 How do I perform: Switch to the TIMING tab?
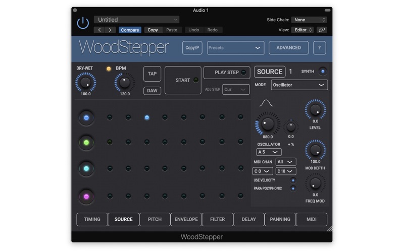(92, 220)
